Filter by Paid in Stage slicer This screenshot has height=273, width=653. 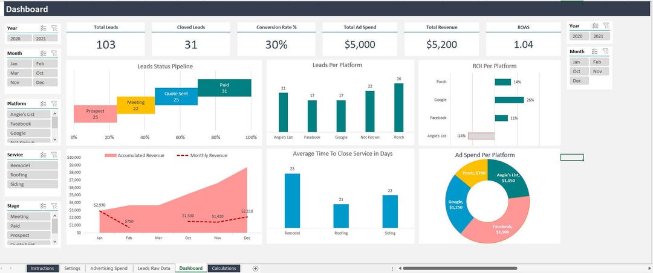click(29, 226)
